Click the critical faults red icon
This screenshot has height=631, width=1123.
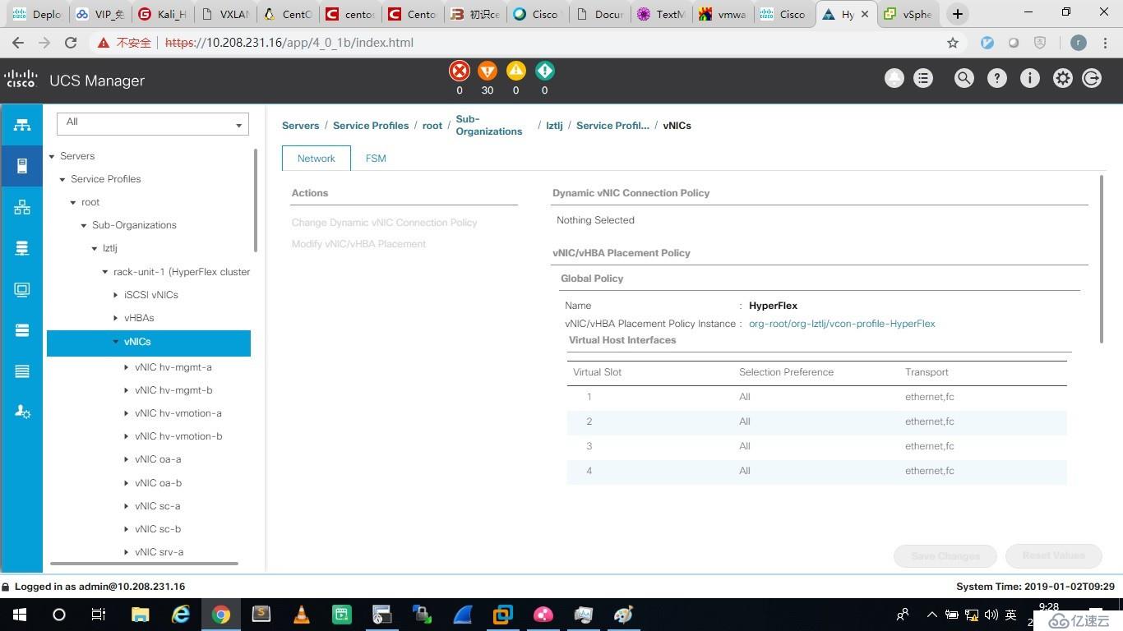[x=460, y=71]
